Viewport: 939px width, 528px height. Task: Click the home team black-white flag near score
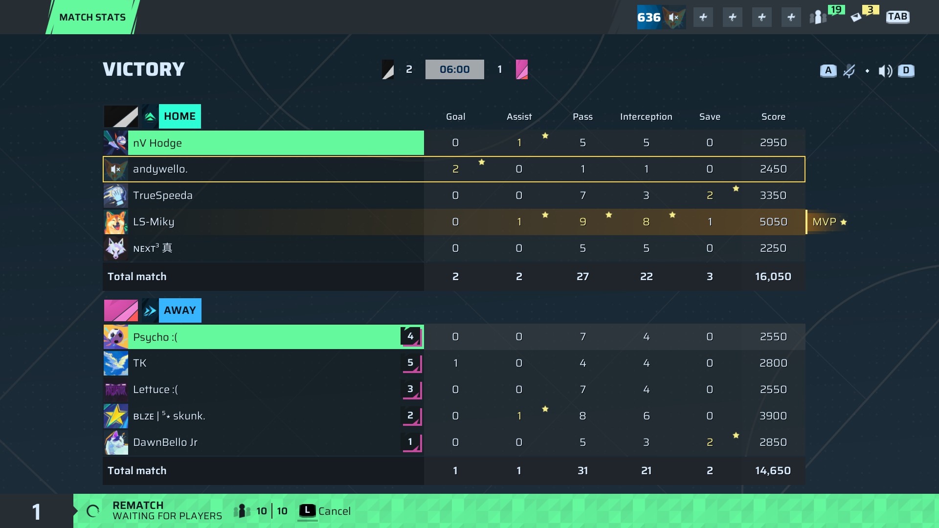[388, 69]
